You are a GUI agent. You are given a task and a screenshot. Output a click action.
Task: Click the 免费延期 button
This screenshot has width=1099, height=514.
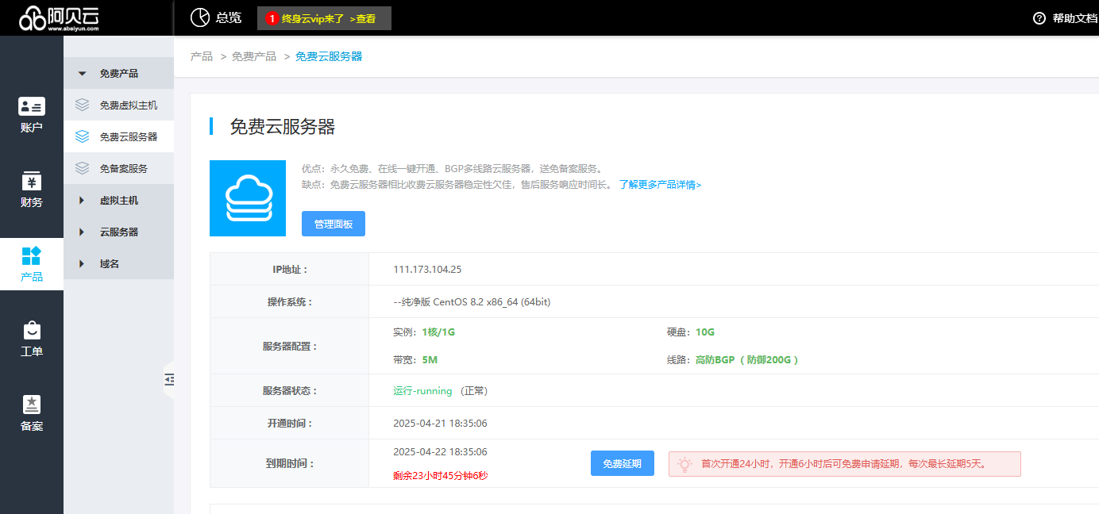click(x=623, y=463)
